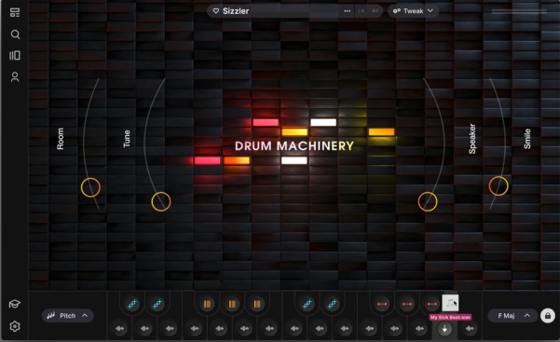This screenshot has height=342, width=560.
Task: Open the library icon in the sidebar
Action: click(x=15, y=55)
